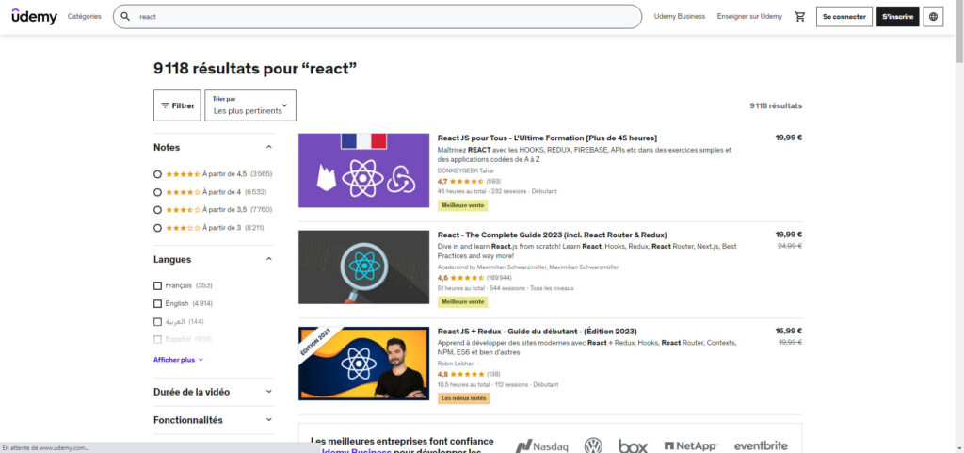Click the Les mieux notés badge

pos(463,398)
